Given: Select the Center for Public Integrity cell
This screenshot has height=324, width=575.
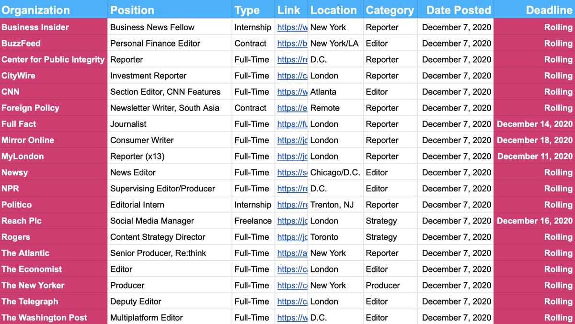Looking at the screenshot, I should 53,60.
